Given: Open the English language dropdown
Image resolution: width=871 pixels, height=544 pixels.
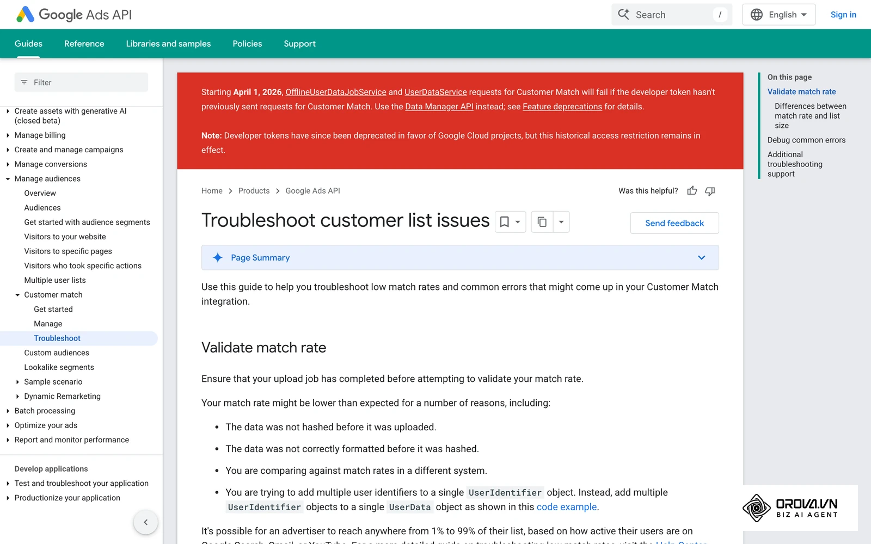Looking at the screenshot, I should tap(779, 15).
